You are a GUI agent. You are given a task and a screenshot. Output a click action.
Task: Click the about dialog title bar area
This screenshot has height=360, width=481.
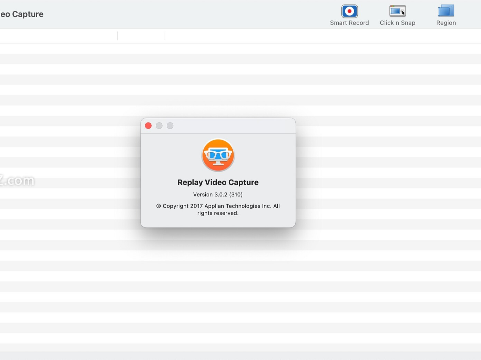tap(224, 126)
